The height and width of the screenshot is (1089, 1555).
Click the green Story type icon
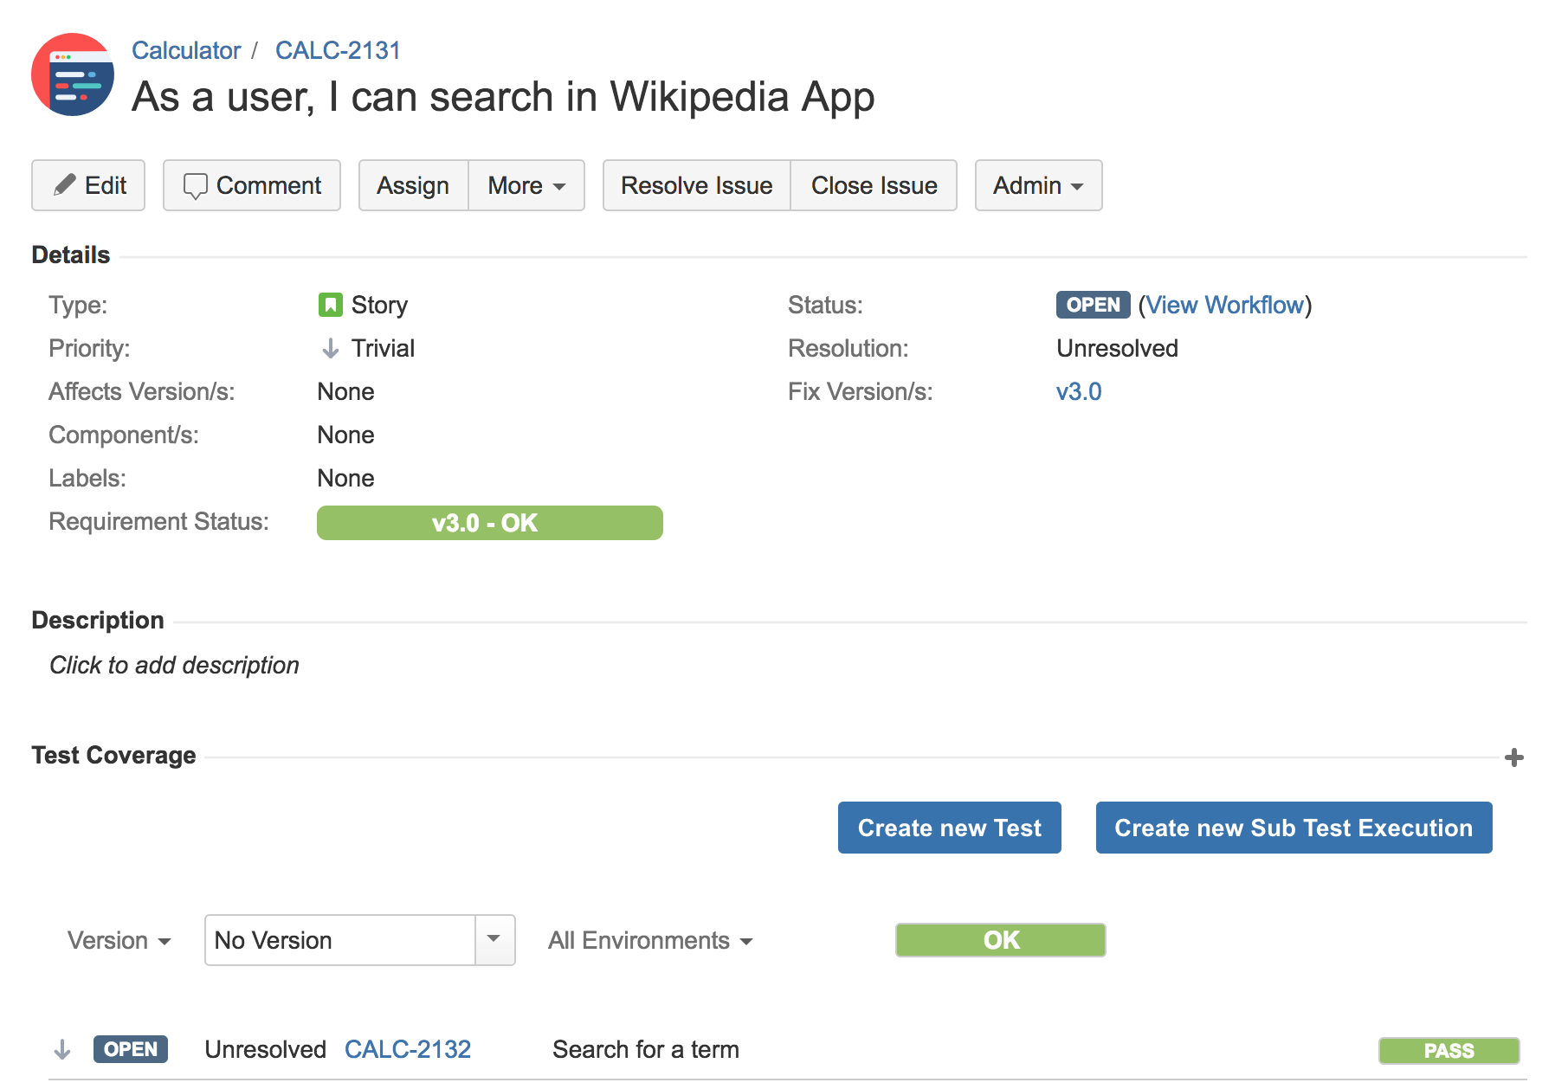pyautogui.click(x=330, y=305)
